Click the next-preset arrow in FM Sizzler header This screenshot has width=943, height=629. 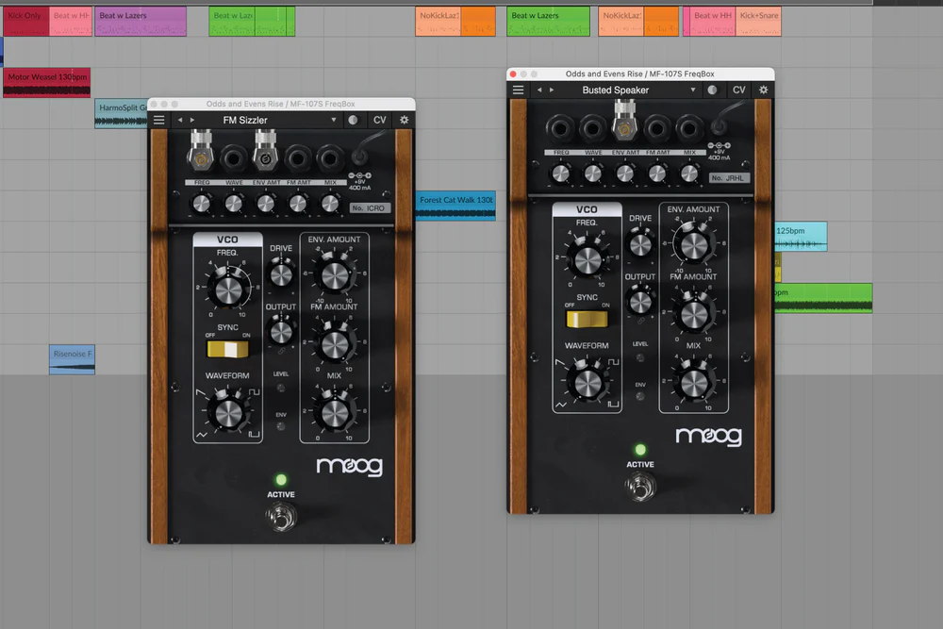click(192, 120)
